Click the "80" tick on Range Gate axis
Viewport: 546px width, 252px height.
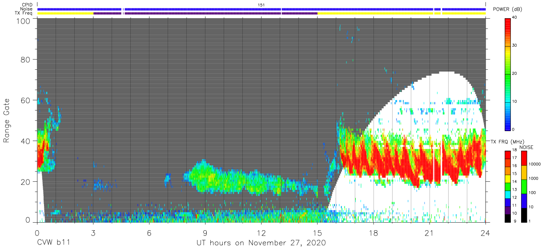[x=25, y=59]
